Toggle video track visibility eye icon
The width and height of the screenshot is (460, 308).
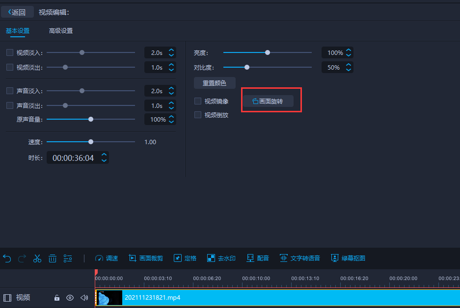coord(70,298)
